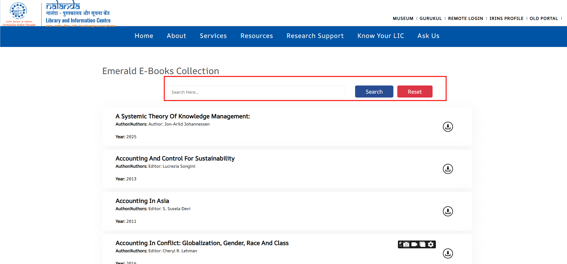Viewport: 567px width, 264px height.
Task: Focus the Search Here text field
Action: pyautogui.click(x=256, y=92)
